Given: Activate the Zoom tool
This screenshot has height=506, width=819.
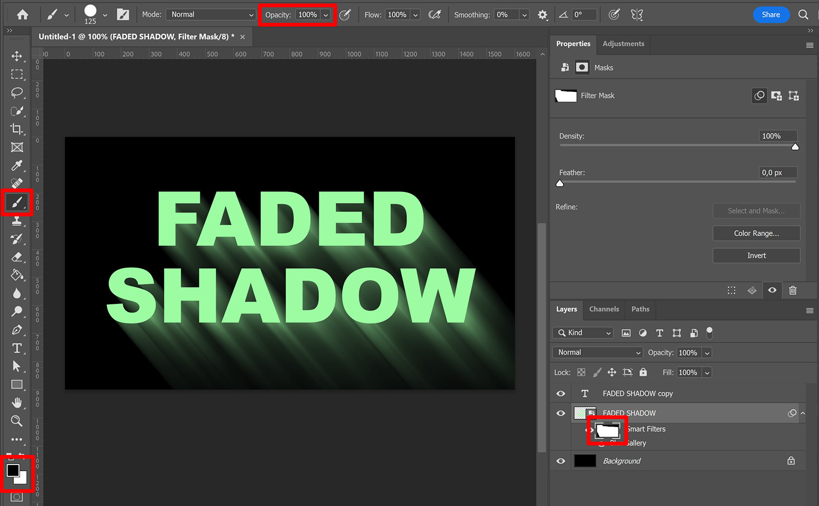Looking at the screenshot, I should [x=17, y=421].
